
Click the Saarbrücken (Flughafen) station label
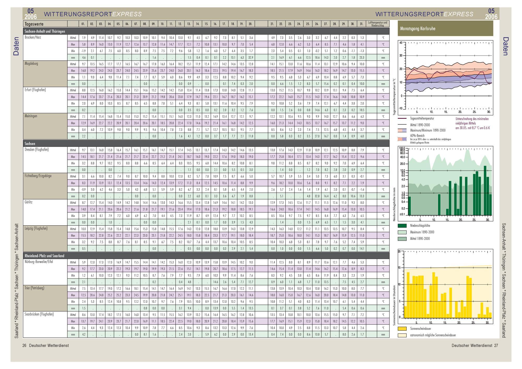(x=39, y=314)
